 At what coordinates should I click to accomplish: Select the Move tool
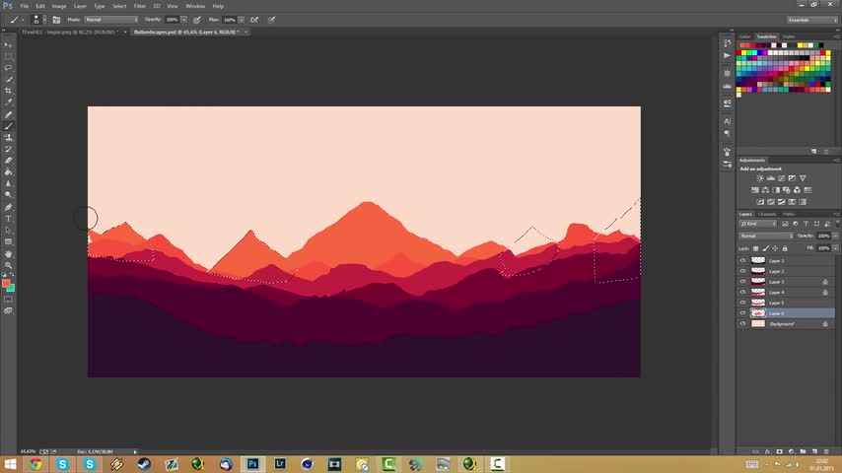point(8,45)
